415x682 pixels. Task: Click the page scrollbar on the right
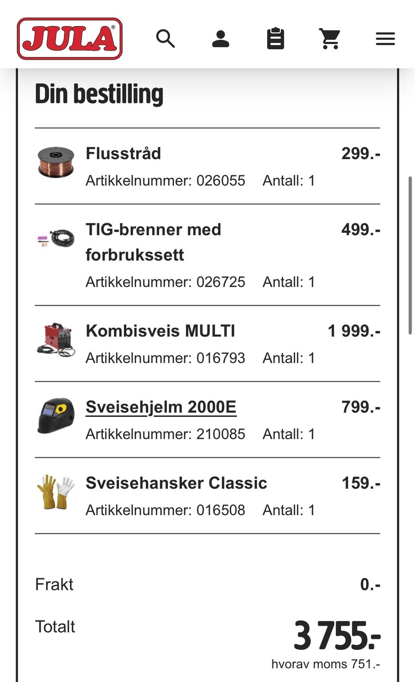point(410,255)
